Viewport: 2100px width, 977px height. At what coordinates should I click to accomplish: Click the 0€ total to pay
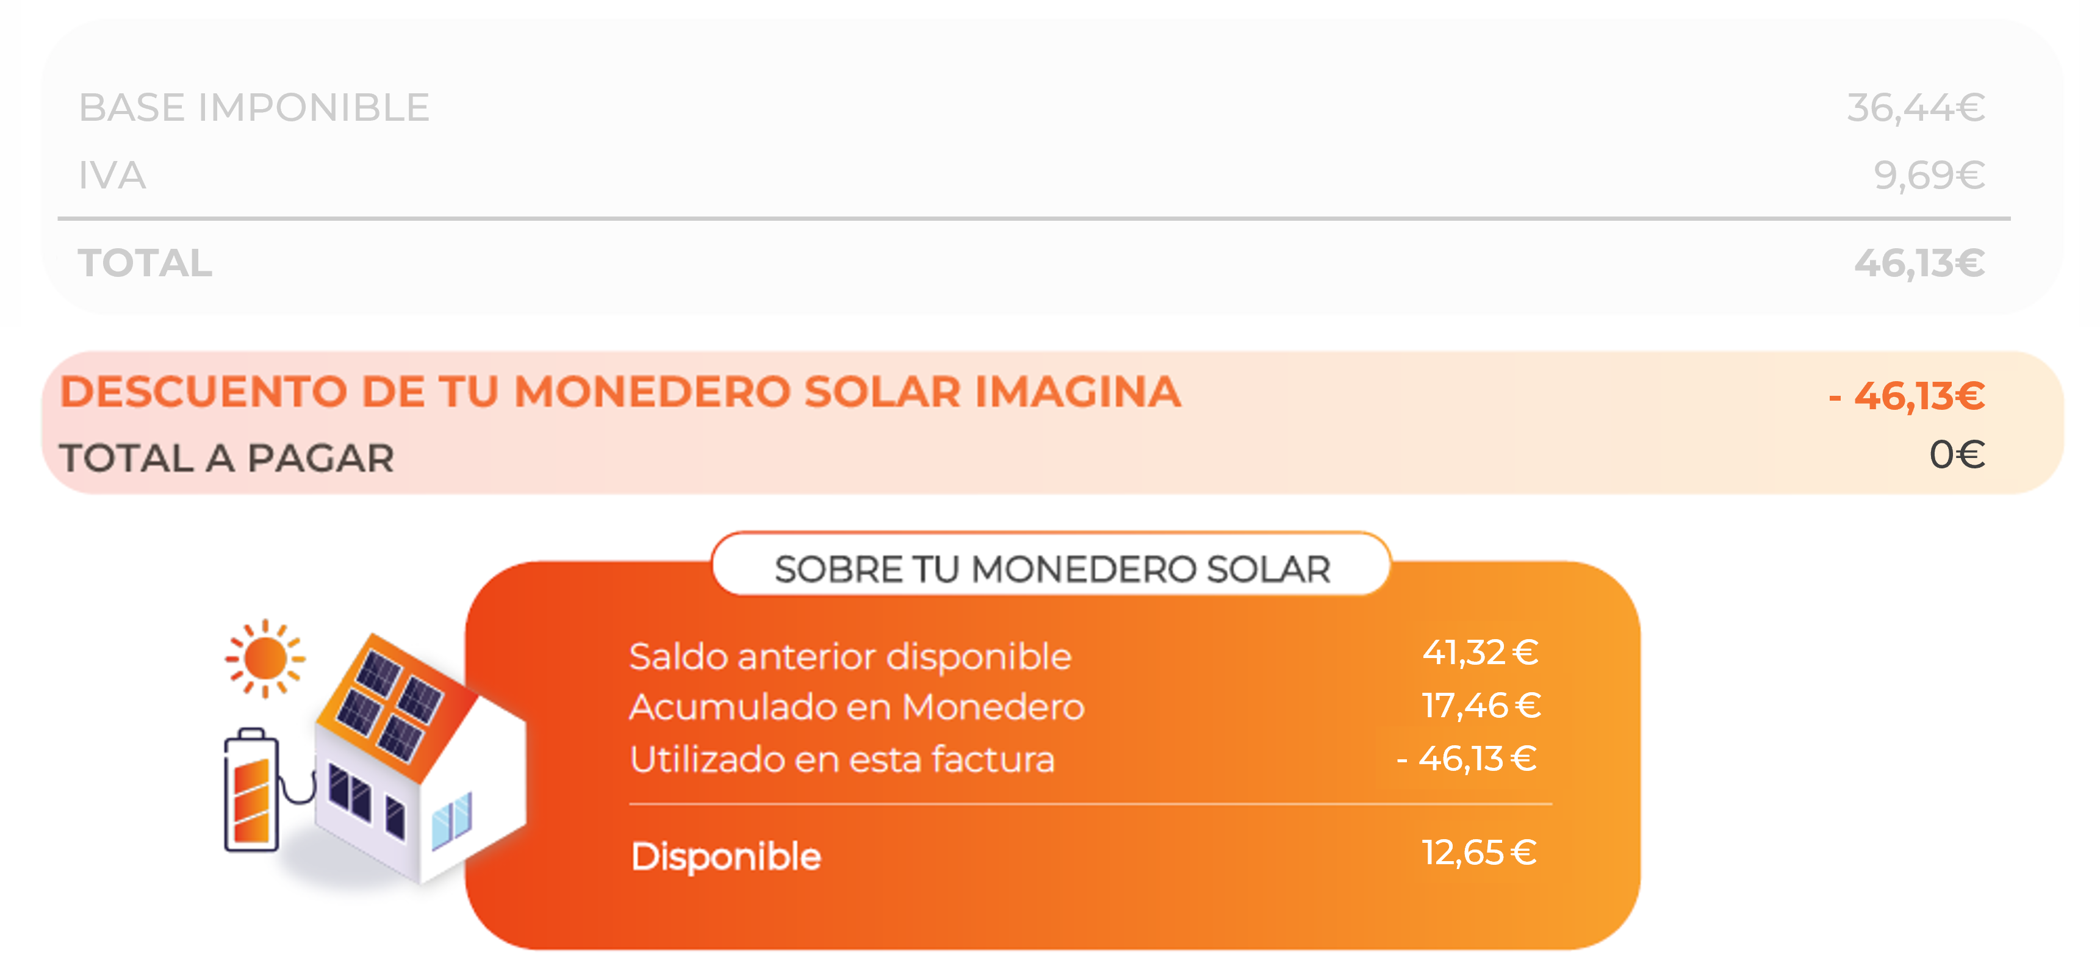tap(1957, 455)
